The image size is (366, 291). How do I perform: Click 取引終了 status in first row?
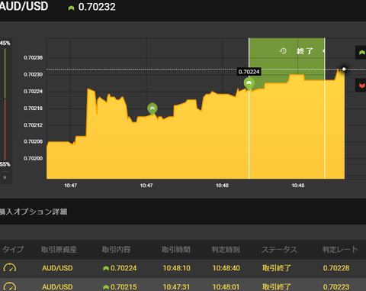click(x=277, y=268)
